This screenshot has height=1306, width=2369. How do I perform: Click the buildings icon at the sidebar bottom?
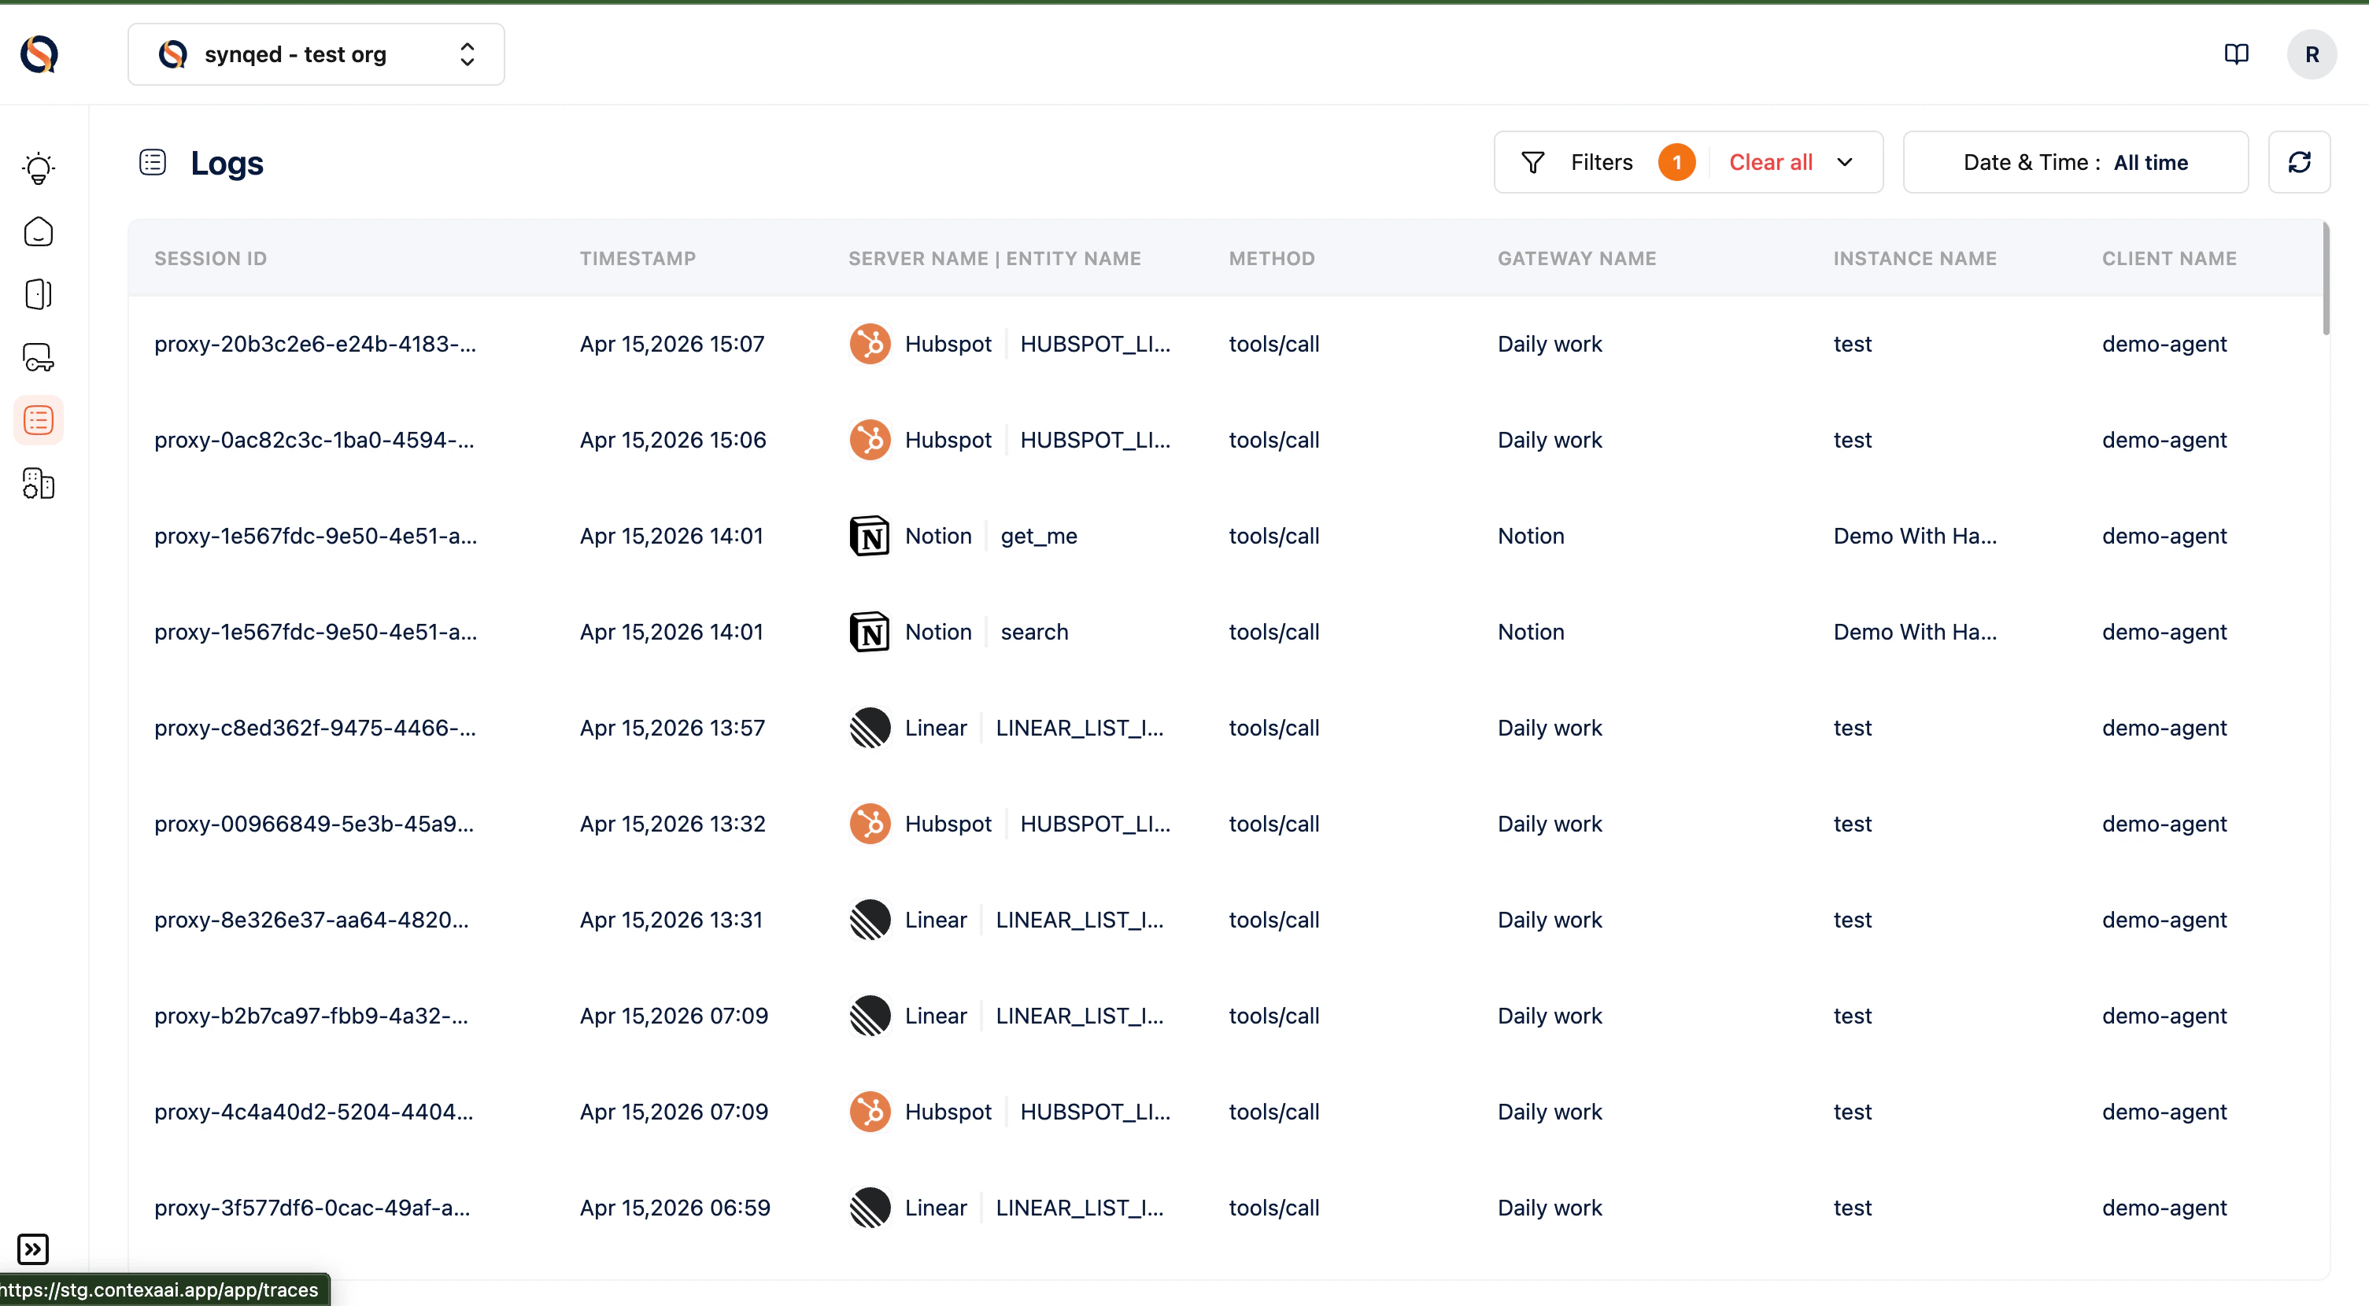[x=38, y=485]
